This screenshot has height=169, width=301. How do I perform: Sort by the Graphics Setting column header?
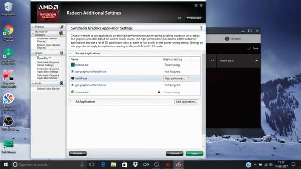(173, 59)
